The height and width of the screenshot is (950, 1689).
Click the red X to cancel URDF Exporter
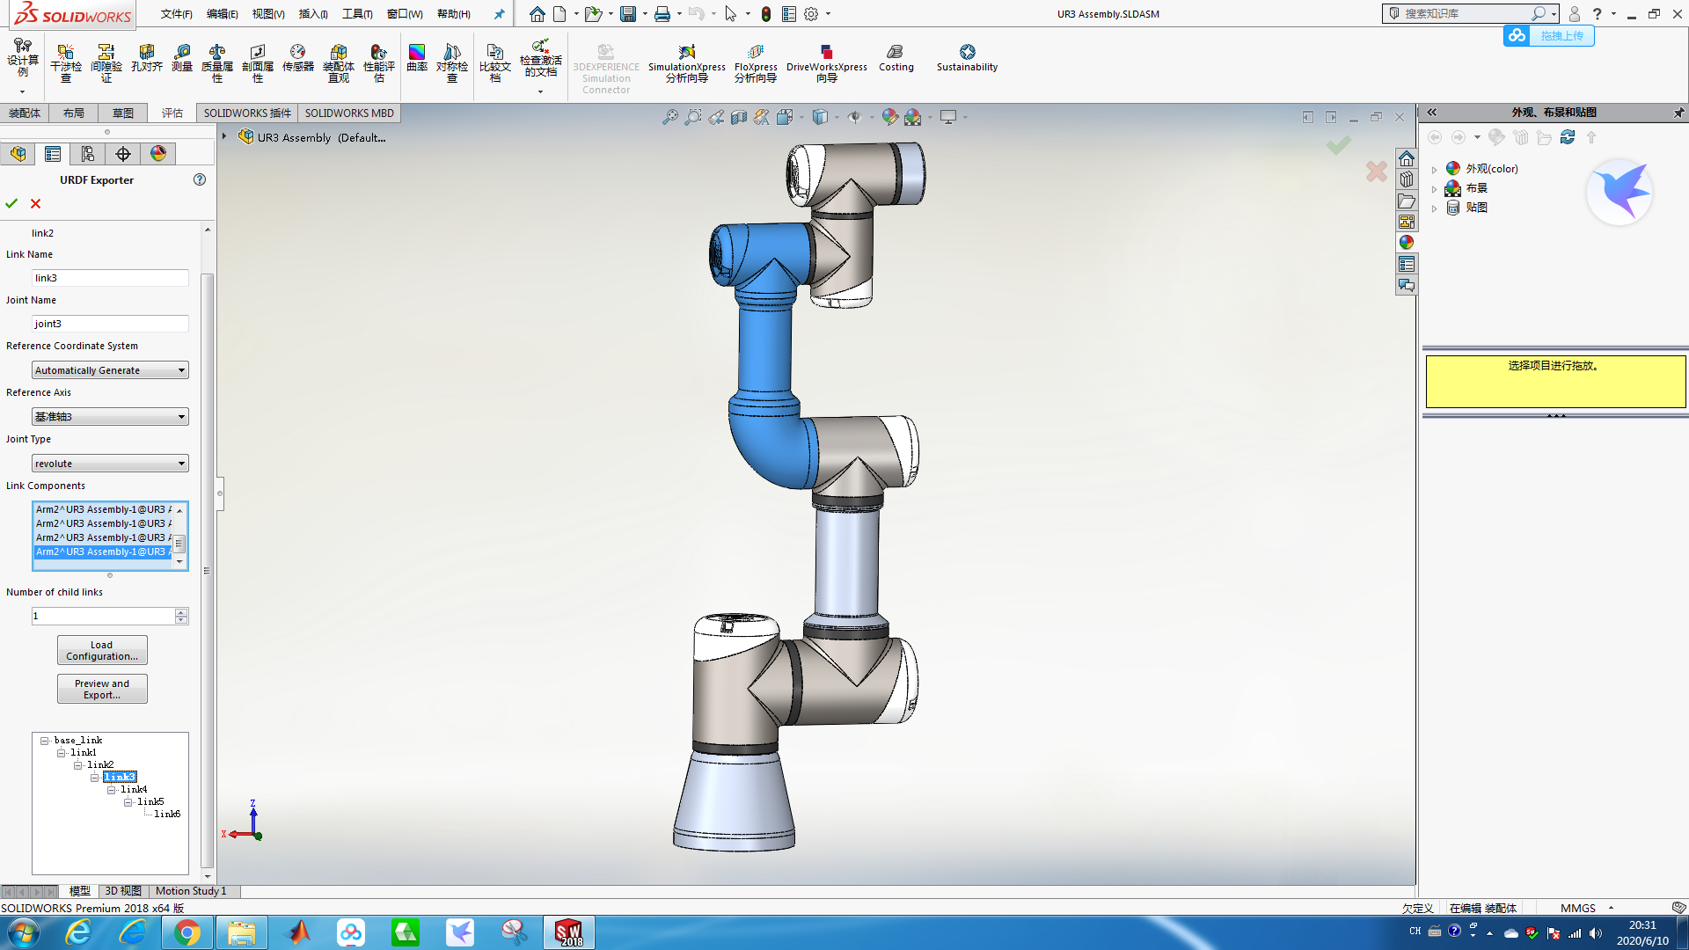pyautogui.click(x=36, y=203)
